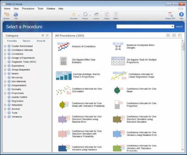Open the Chapter PDF icon
The height and width of the screenshot is (155, 187).
pos(170,14)
